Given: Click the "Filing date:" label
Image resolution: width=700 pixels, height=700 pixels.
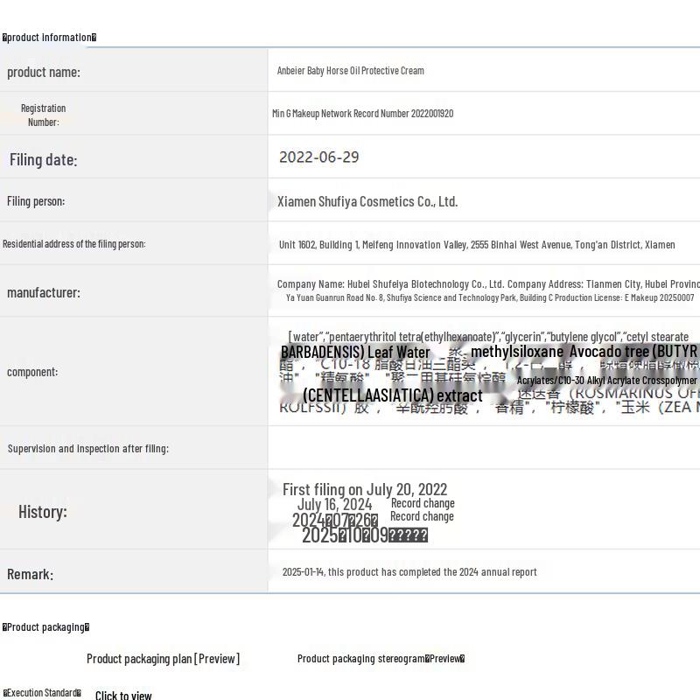Looking at the screenshot, I should [x=43, y=159].
